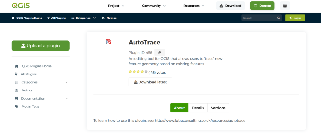Click sidebar Metrics link
This screenshot has width=321, height=140.
[27, 90]
